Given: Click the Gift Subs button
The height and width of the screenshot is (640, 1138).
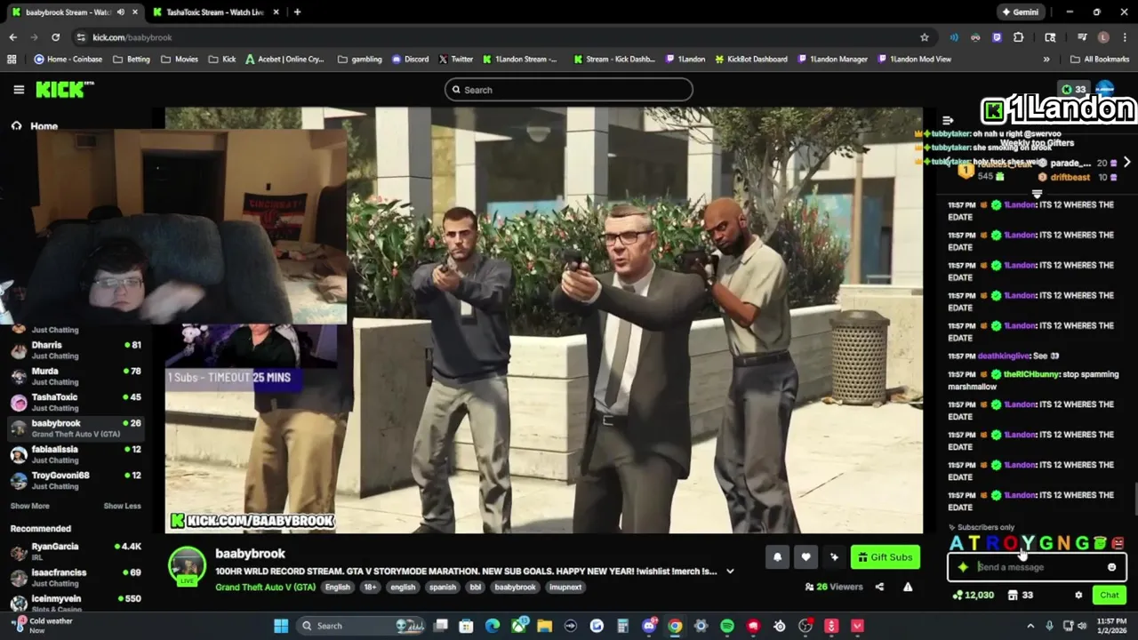Looking at the screenshot, I should point(885,557).
